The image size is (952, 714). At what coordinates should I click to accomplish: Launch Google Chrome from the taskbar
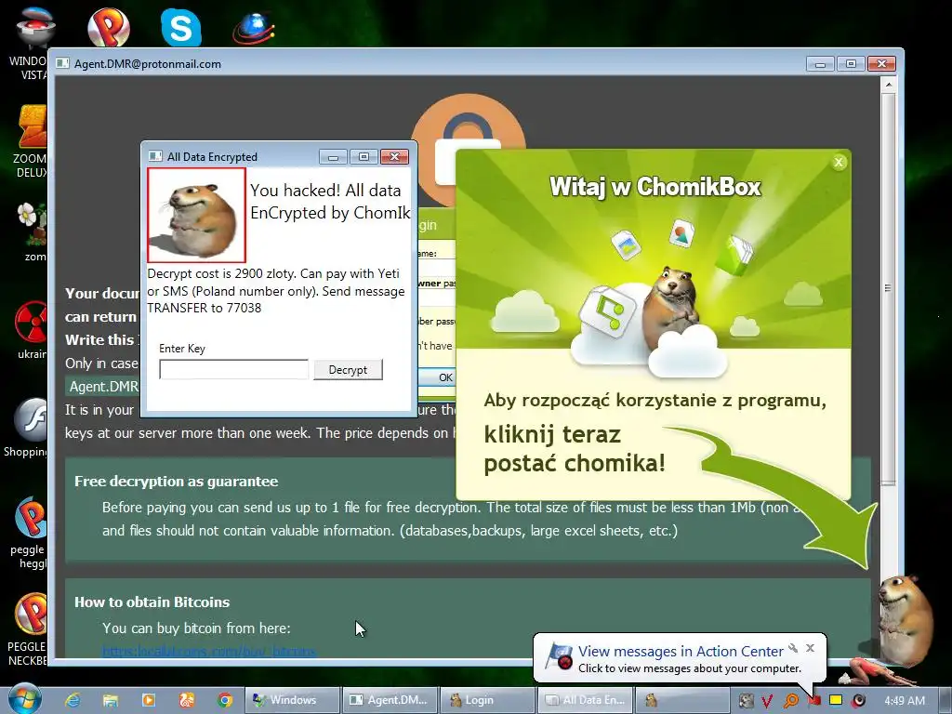click(225, 700)
